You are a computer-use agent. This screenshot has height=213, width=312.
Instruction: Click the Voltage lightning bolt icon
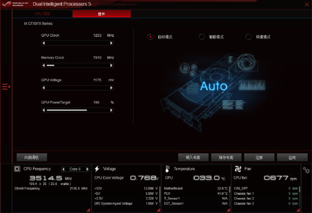click(x=97, y=169)
